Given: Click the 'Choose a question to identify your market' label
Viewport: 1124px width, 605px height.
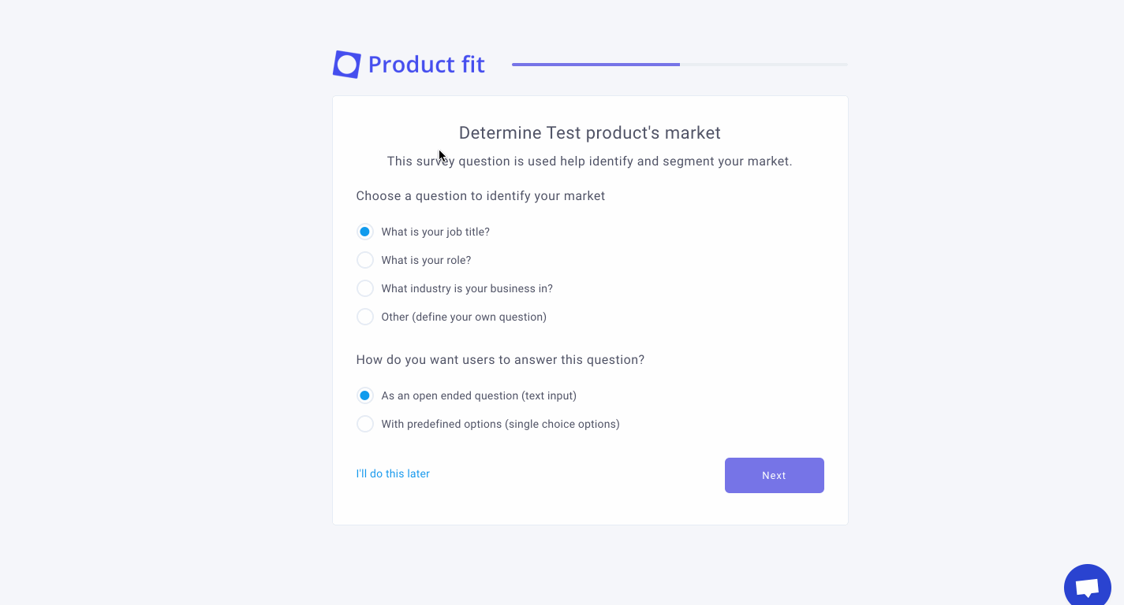Looking at the screenshot, I should 480,196.
